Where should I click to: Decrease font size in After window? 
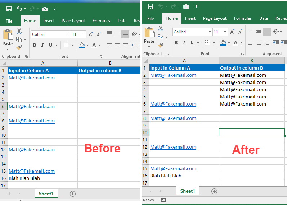(x=240, y=32)
